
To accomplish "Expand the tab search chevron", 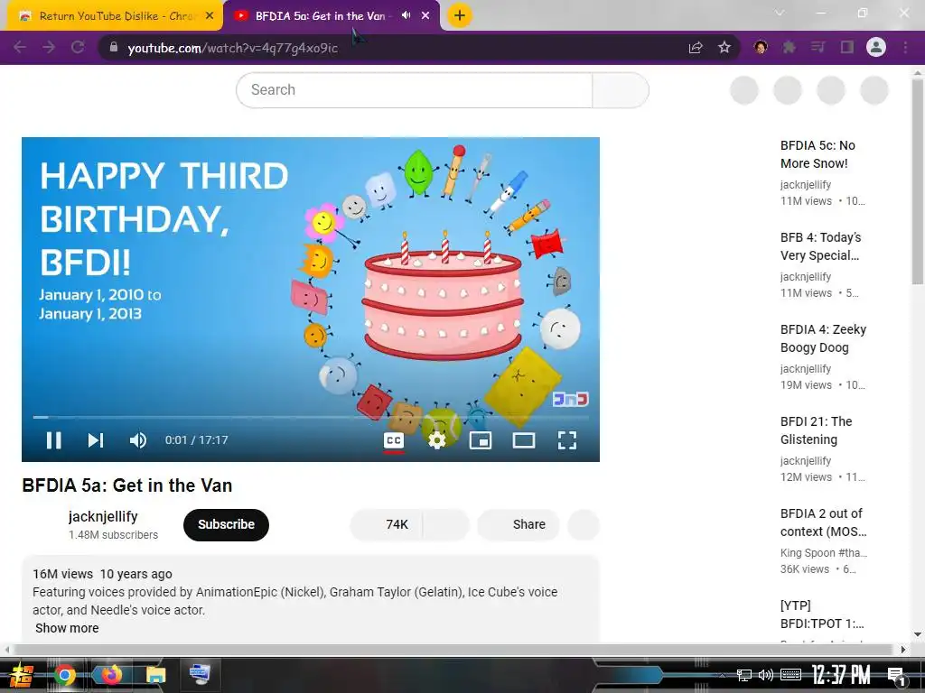I will [780, 13].
